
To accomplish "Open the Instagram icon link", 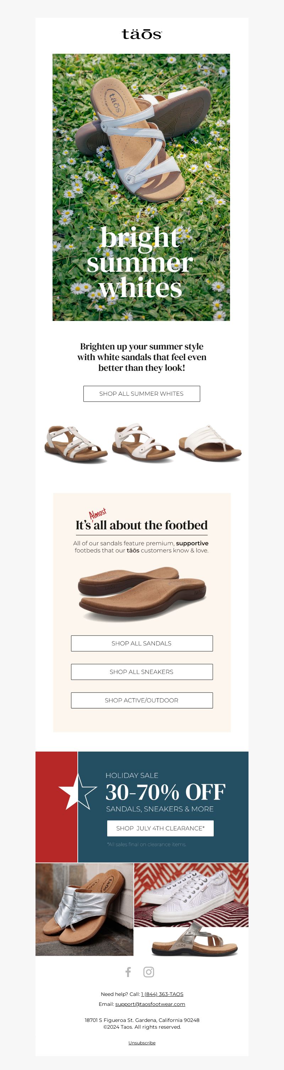I will point(149,972).
